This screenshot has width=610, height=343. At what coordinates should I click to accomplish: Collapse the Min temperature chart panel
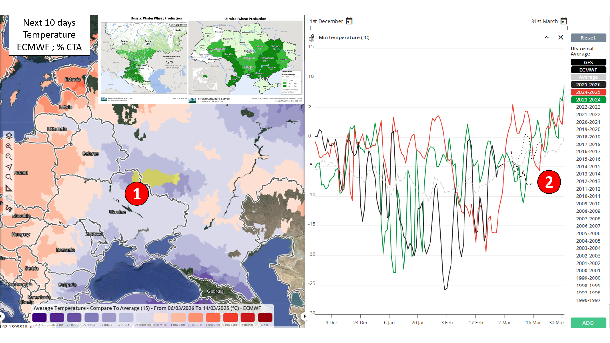(546, 37)
